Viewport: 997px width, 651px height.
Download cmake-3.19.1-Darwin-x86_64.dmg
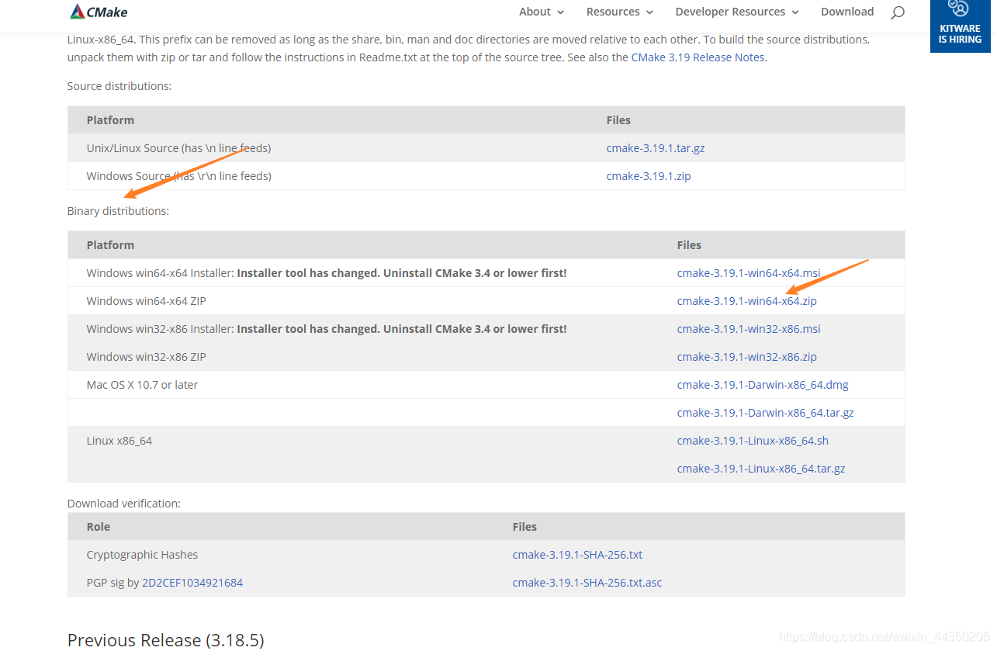763,385
